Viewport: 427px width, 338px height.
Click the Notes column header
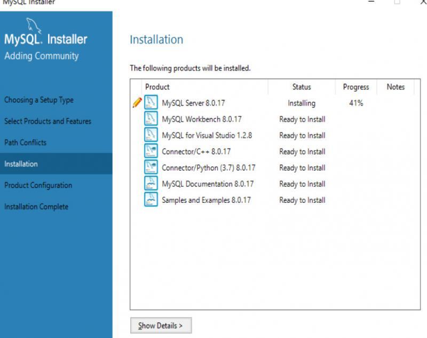tap(396, 87)
